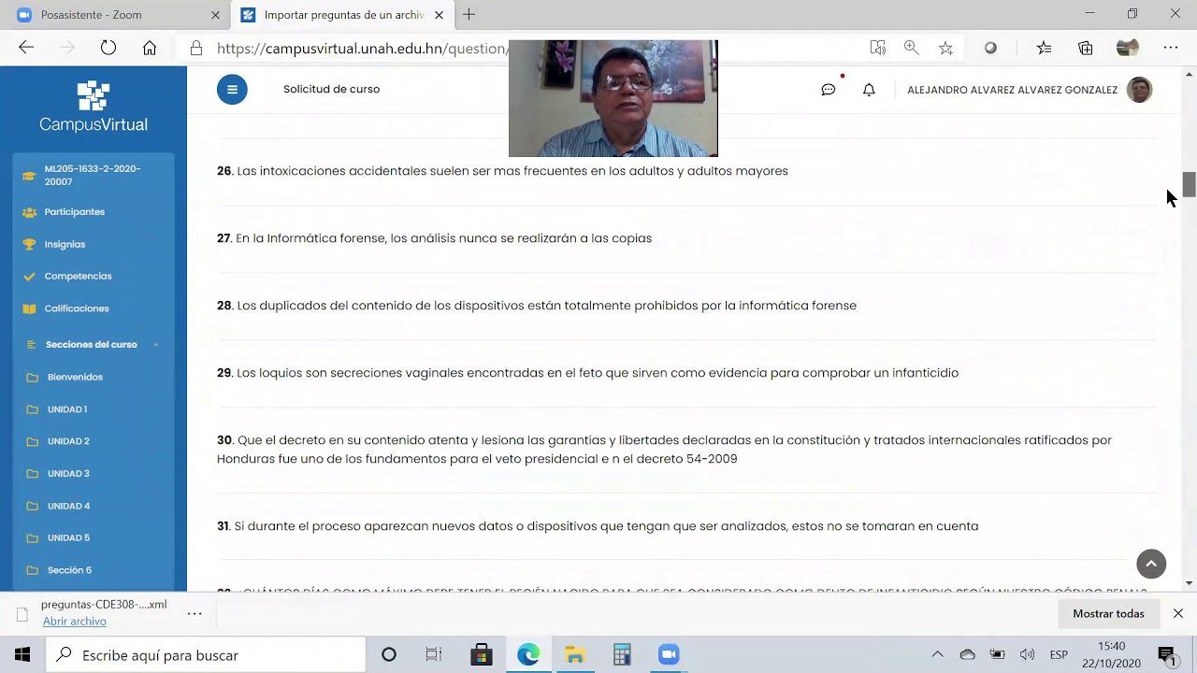Click the user name Alejandro Alvarez
1197x673 pixels.
1012,90
